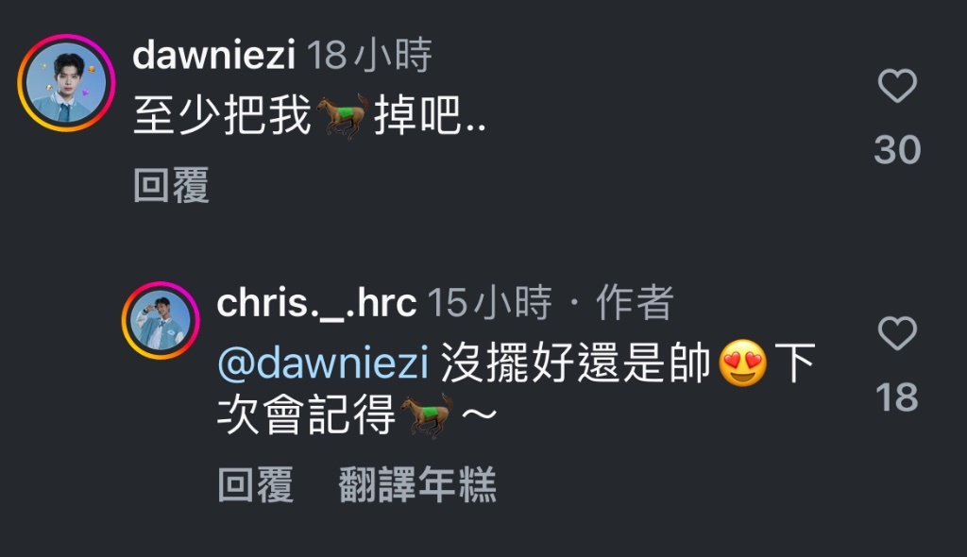This screenshot has height=557, width=967.
Task: Select the reply text 沒擺好還是帥
Action: click(x=576, y=363)
